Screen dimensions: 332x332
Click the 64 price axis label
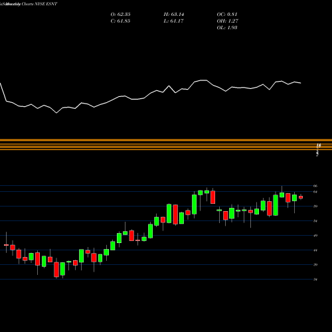coord(315,192)
